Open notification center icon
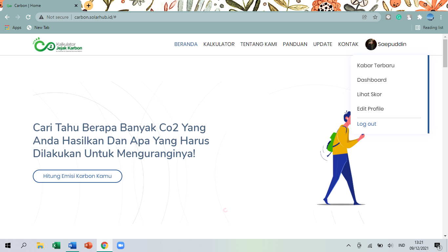The height and width of the screenshot is (252, 448). [438, 245]
